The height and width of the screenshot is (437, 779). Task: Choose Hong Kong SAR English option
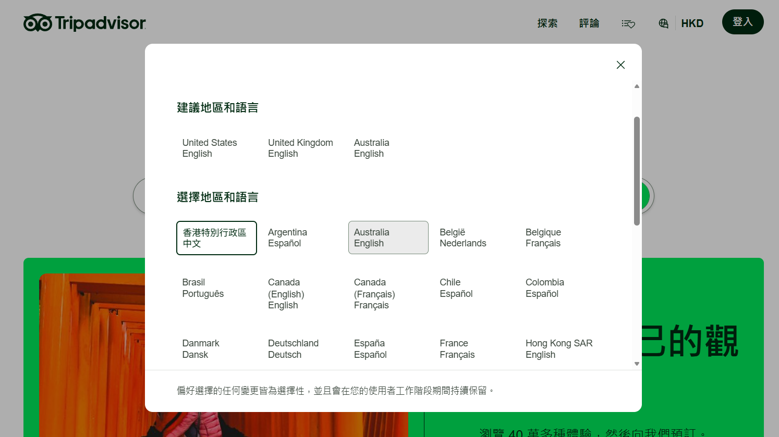pos(559,349)
